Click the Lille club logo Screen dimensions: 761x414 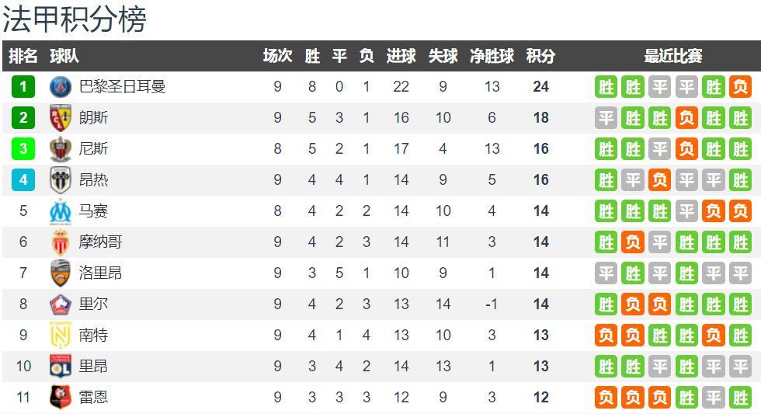(61, 304)
